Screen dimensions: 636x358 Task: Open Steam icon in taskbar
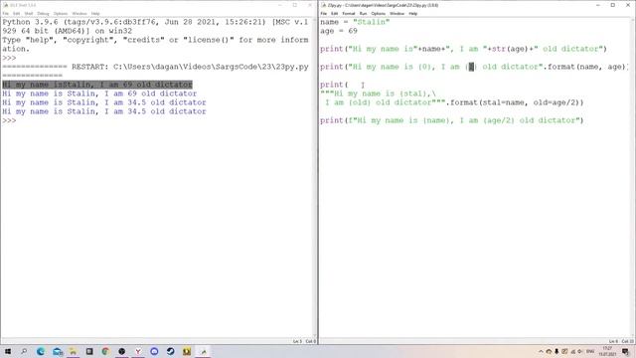tap(170, 351)
